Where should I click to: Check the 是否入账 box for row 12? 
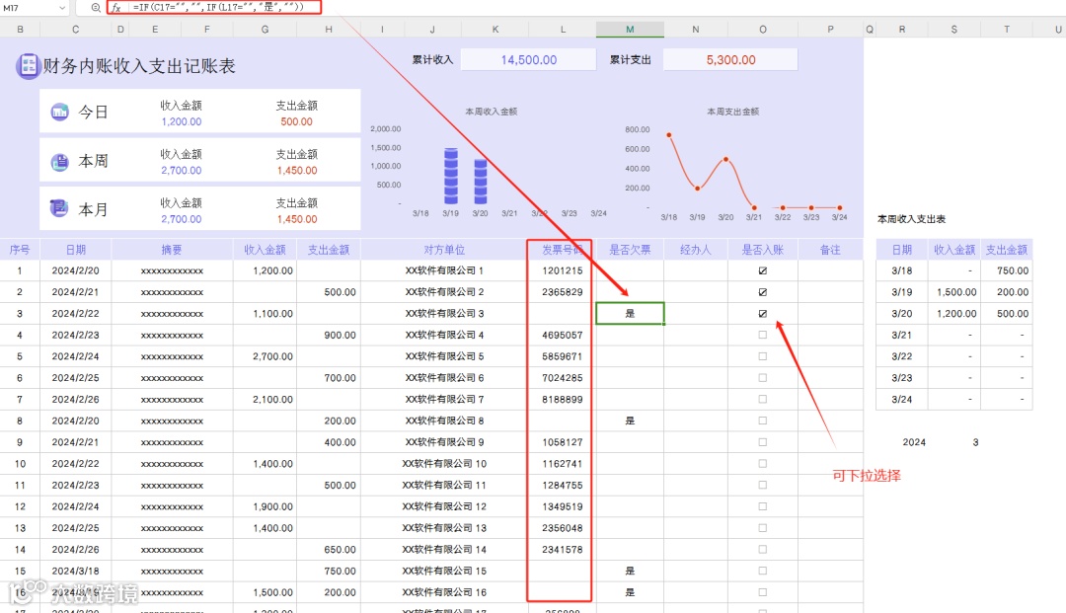coord(763,506)
